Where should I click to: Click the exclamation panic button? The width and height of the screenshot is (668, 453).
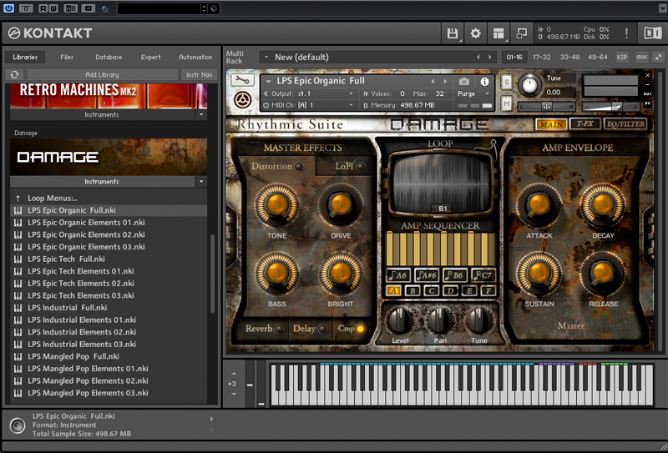[x=626, y=33]
